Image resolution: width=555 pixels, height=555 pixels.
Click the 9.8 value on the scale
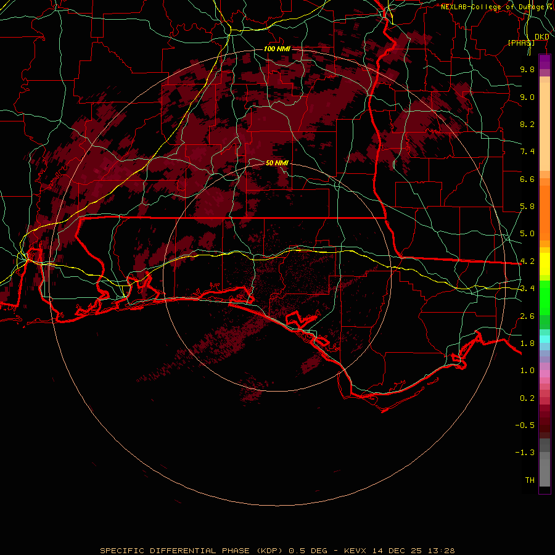[527, 69]
